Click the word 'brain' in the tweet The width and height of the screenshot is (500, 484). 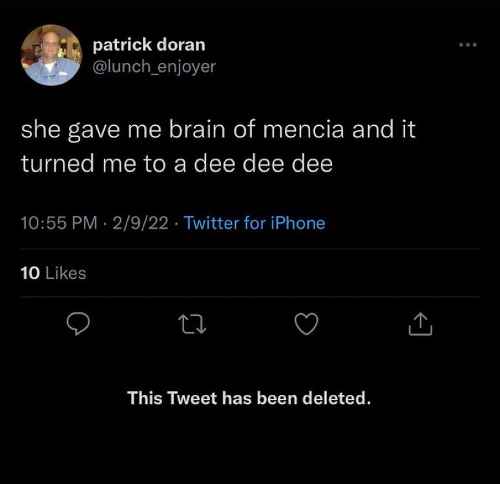click(197, 129)
